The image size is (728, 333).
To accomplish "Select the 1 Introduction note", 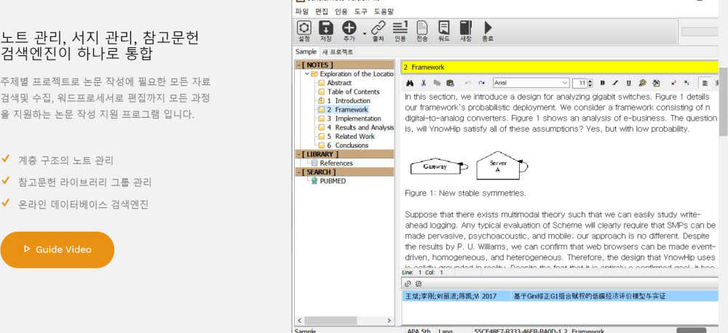I will [x=348, y=100].
